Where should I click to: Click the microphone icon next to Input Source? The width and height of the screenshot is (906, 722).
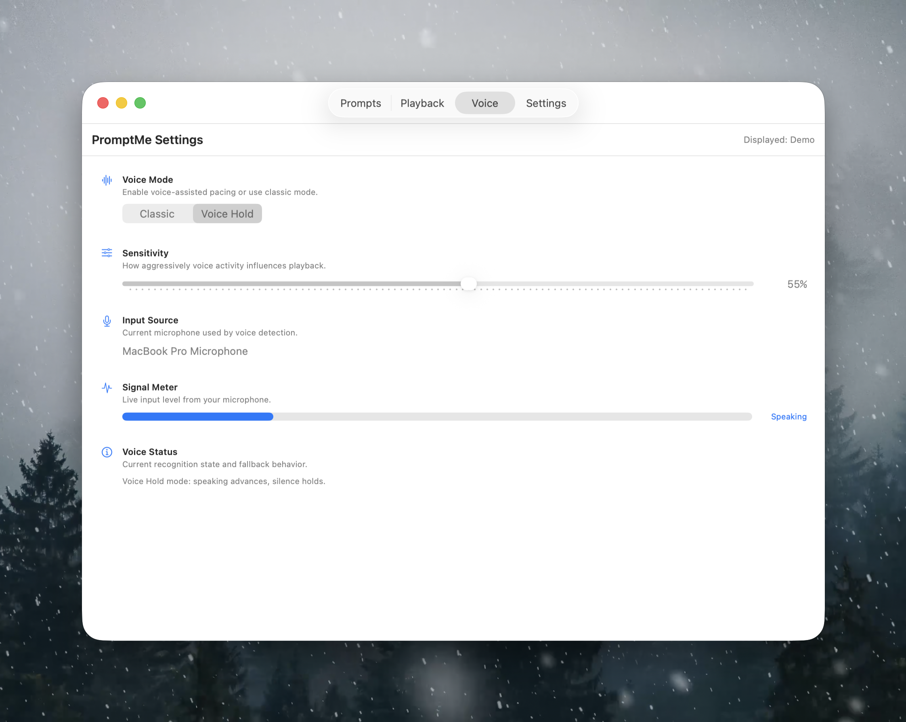click(x=107, y=321)
